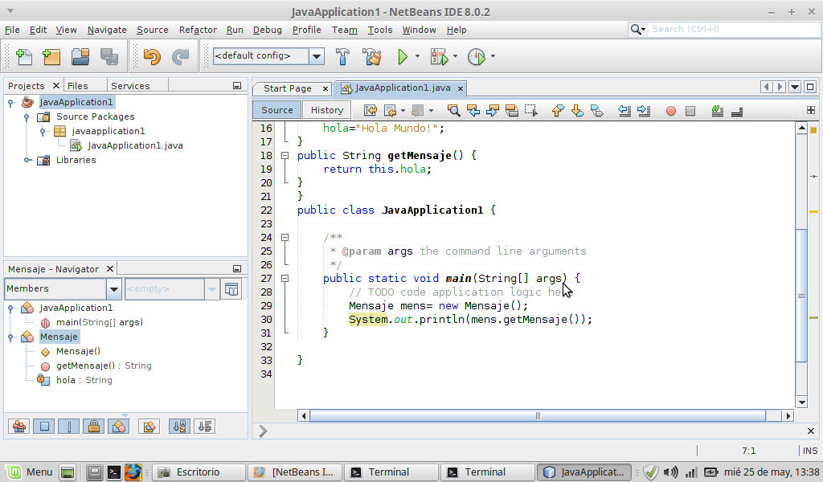Switch editor to History view
The image size is (823, 482).
coord(327,110)
